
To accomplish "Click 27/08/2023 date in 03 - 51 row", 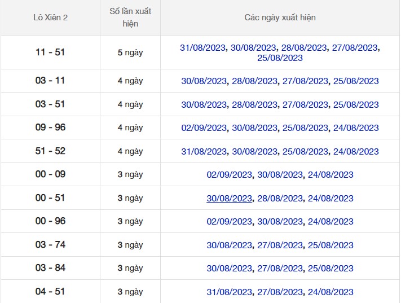I will point(305,105).
